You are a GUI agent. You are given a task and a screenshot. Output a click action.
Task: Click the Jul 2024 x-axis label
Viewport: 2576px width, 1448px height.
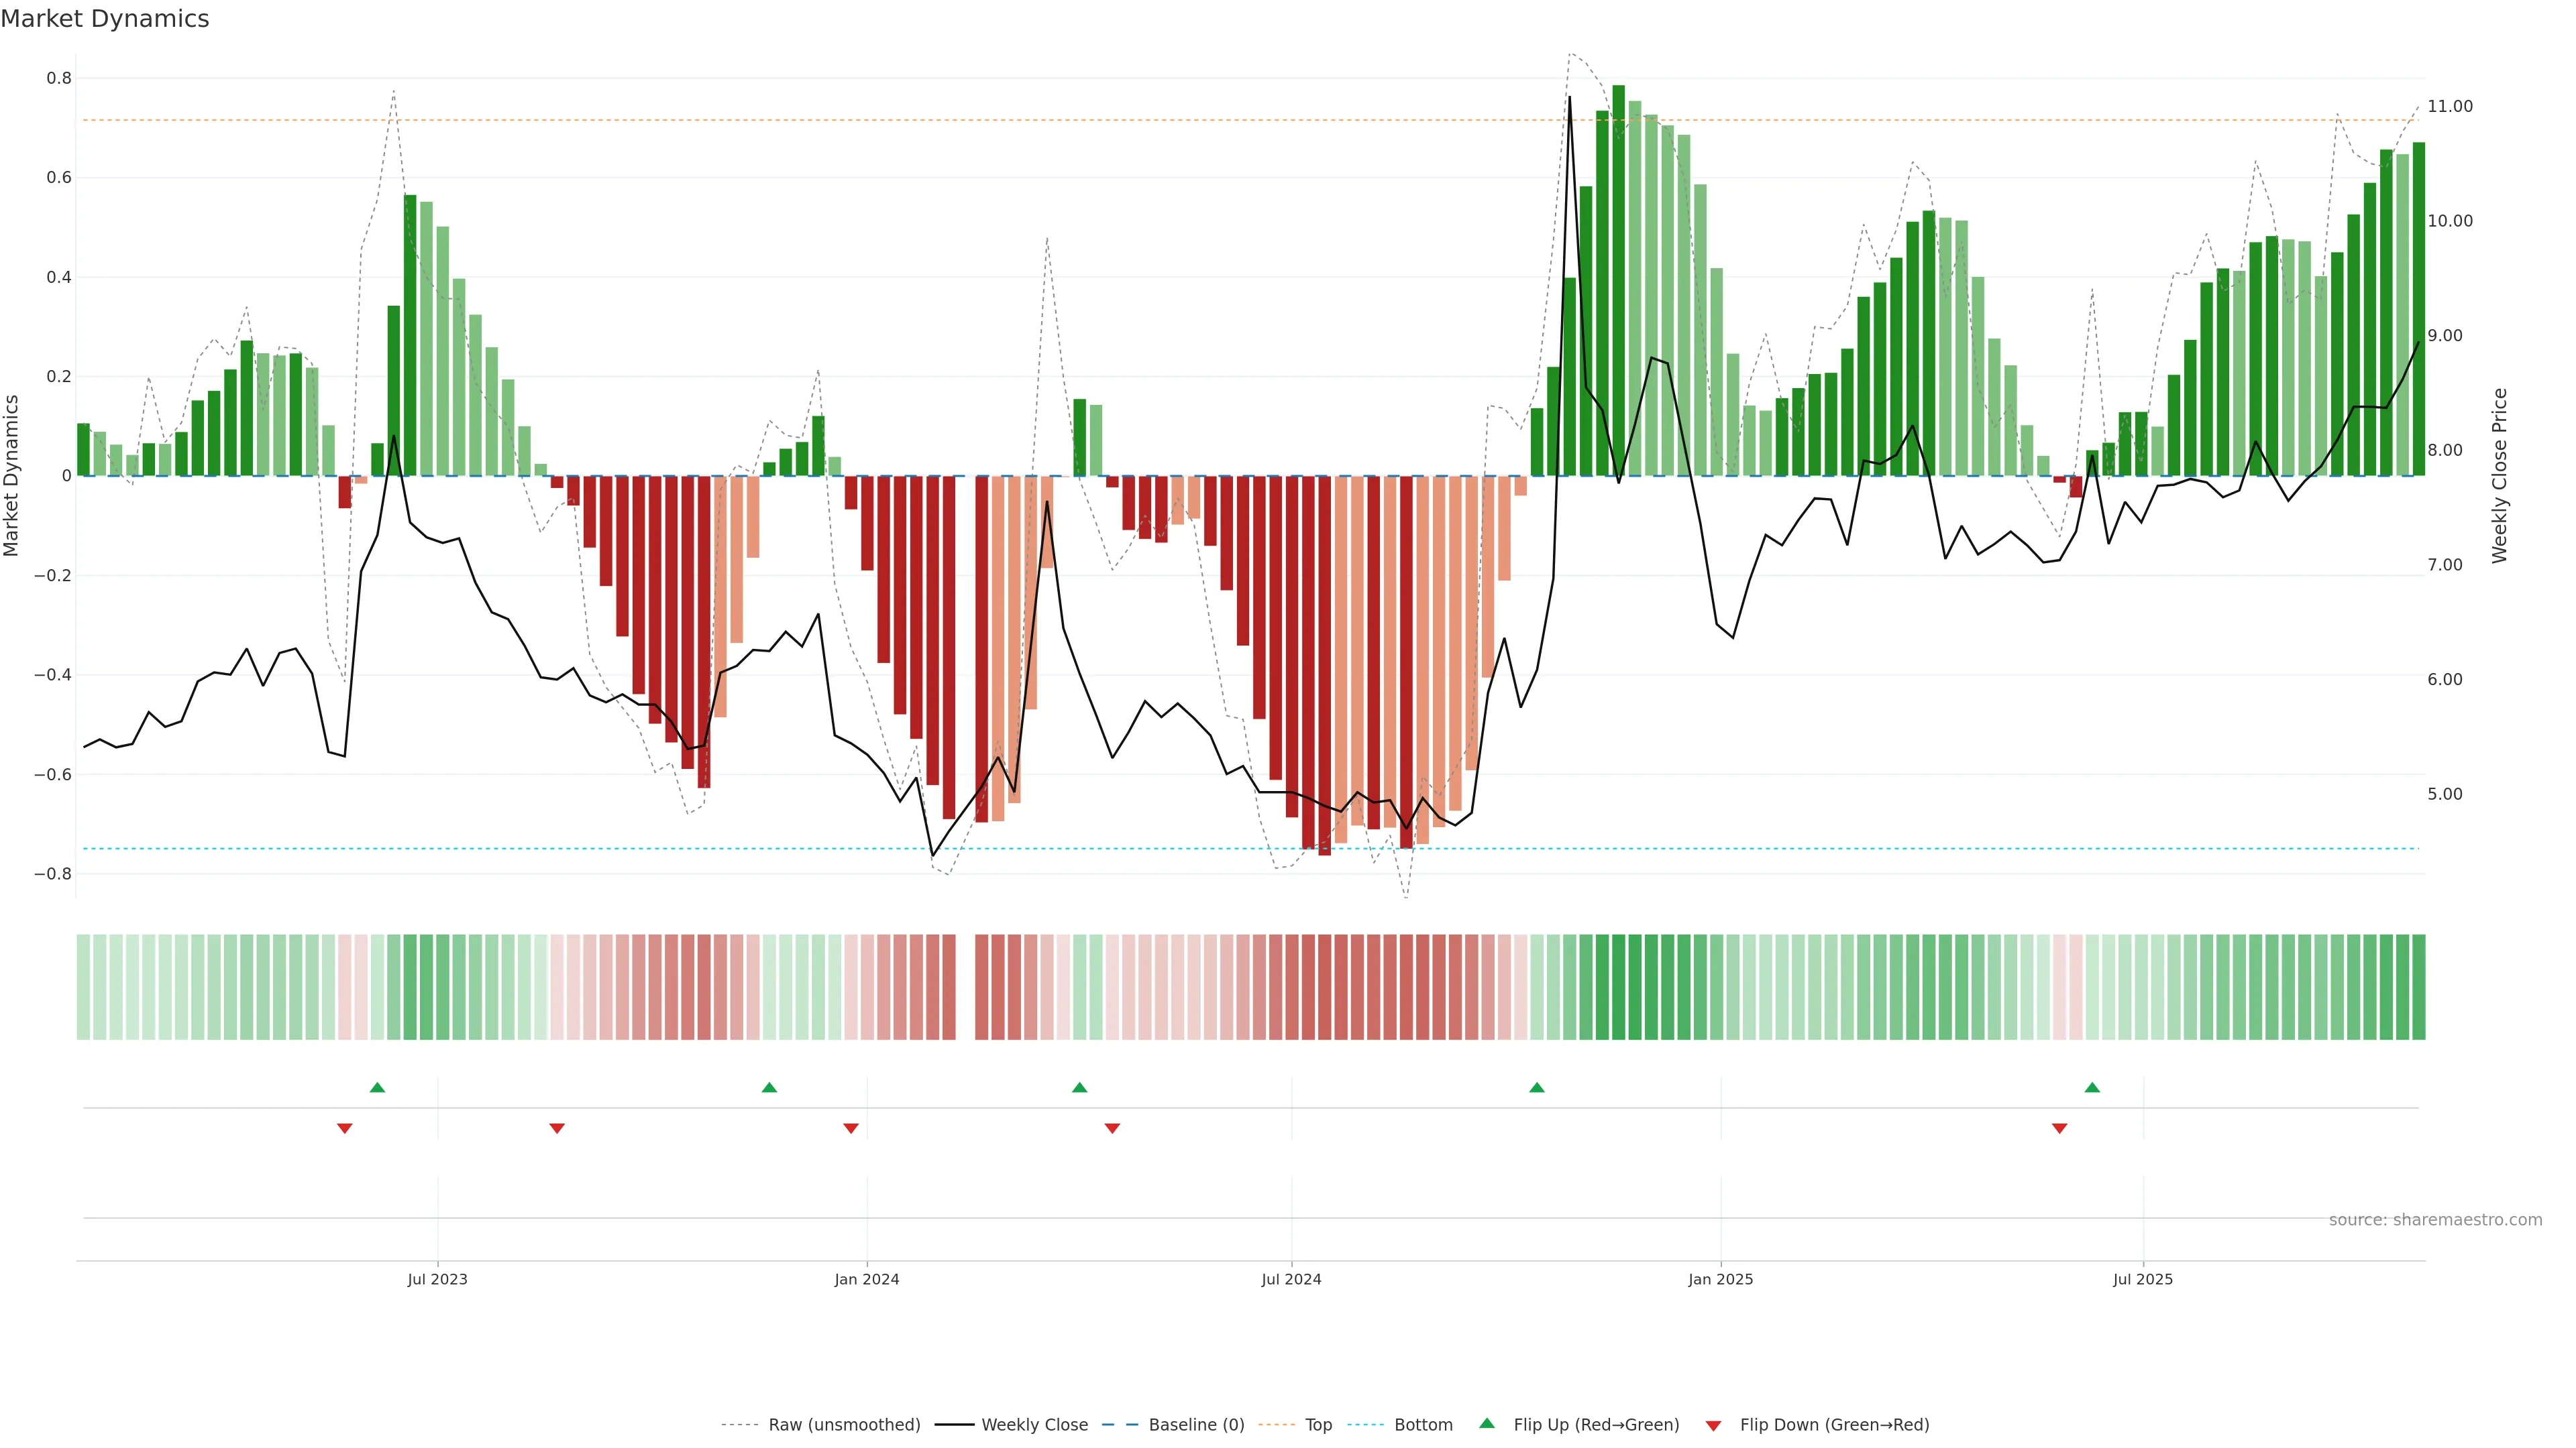click(1291, 1279)
